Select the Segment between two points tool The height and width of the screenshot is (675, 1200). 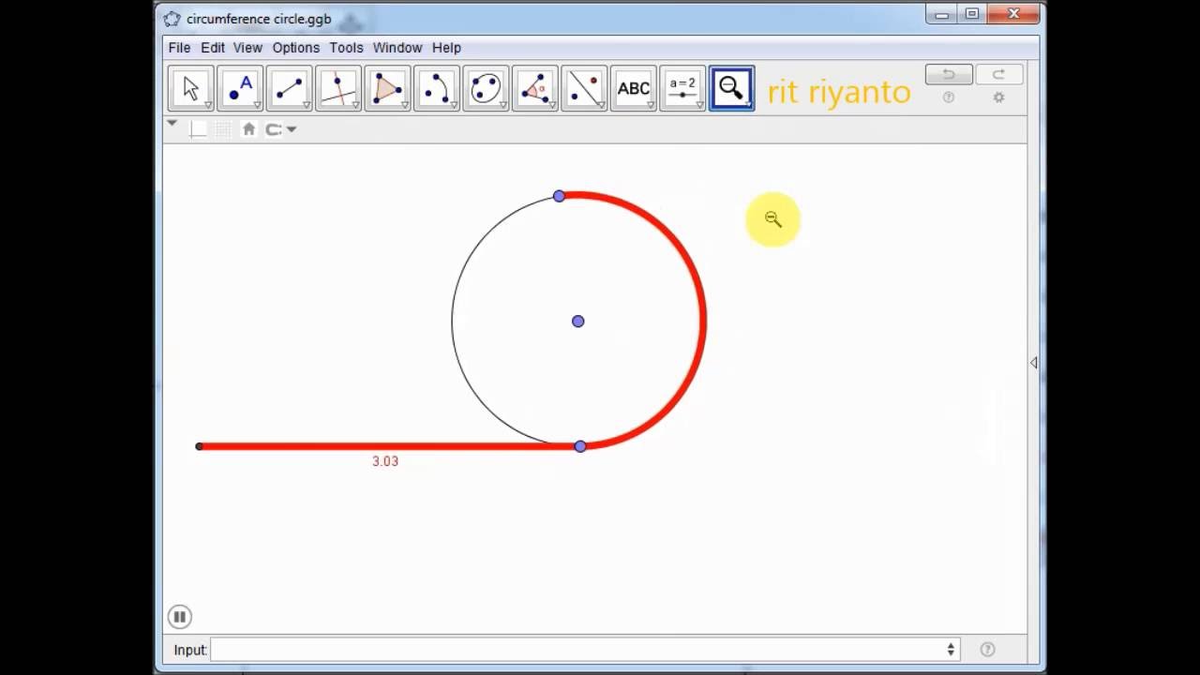[289, 88]
